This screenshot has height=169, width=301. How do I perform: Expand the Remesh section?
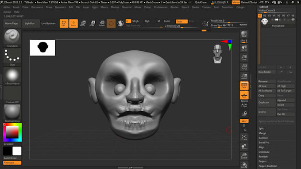pyautogui.click(x=263, y=157)
